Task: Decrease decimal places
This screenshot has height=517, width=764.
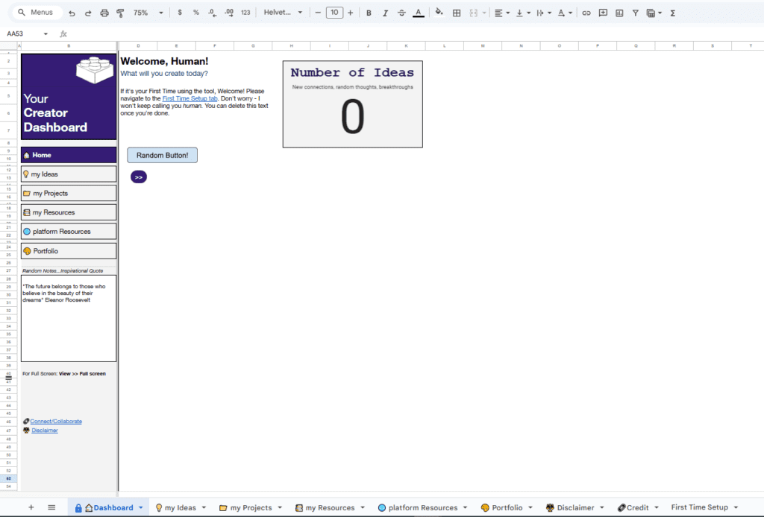Action: (213, 13)
